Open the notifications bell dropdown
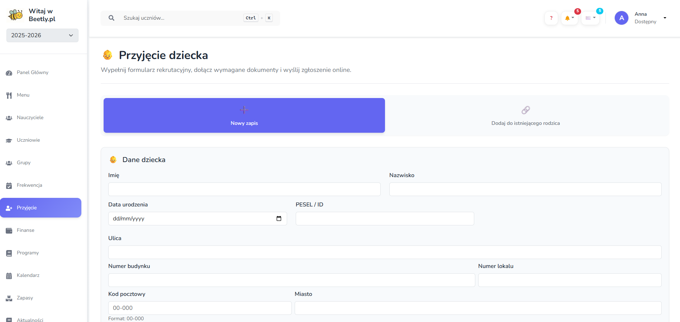 click(x=569, y=18)
